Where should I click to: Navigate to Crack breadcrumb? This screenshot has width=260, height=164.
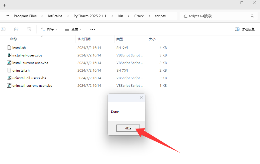coord(139,16)
